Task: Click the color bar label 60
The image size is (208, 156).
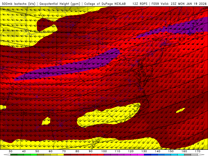Action: 50,151
